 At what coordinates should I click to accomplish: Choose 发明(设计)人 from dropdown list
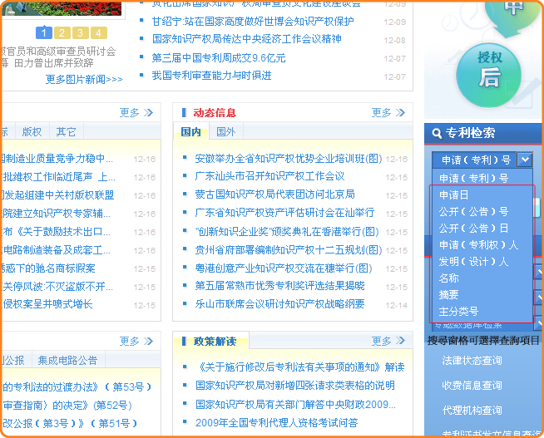point(473,261)
